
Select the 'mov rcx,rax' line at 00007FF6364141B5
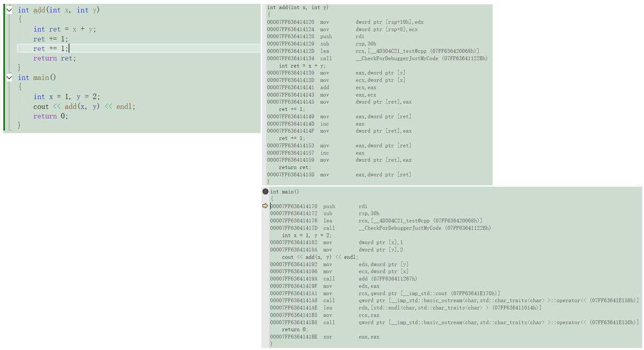coord(324,315)
